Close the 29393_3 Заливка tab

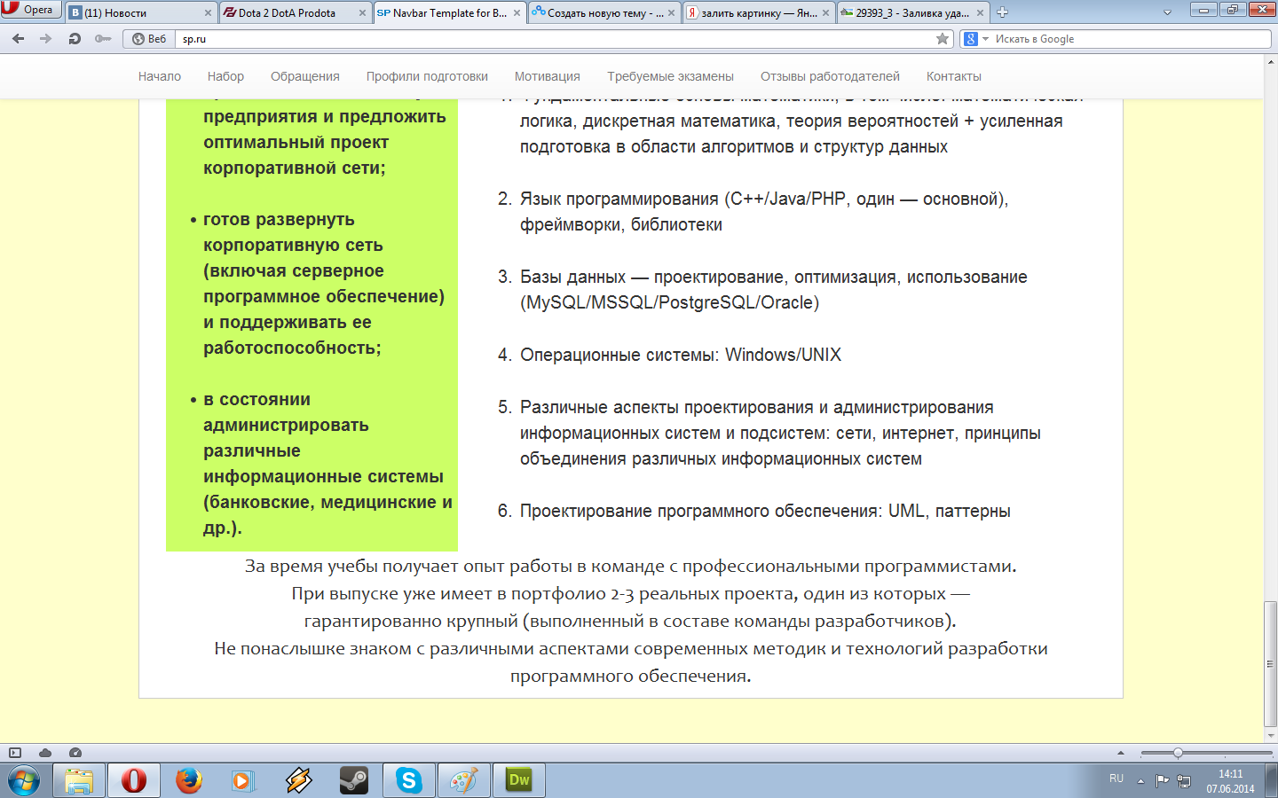[x=980, y=12]
